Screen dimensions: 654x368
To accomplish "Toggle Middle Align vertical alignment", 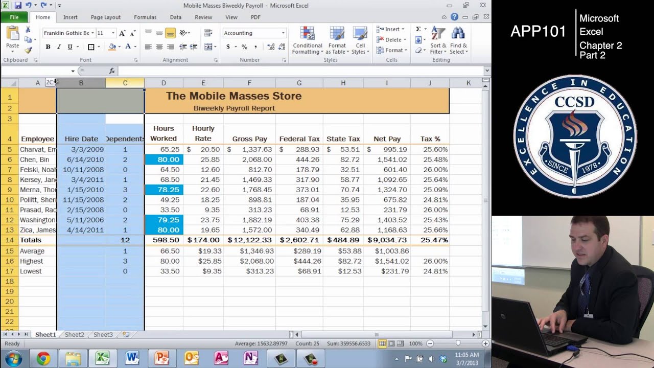I will 159,33.
